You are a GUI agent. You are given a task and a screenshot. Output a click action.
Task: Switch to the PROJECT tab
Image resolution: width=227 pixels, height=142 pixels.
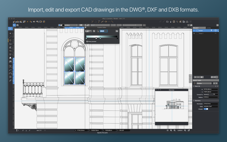pyautogui.click(x=199, y=28)
